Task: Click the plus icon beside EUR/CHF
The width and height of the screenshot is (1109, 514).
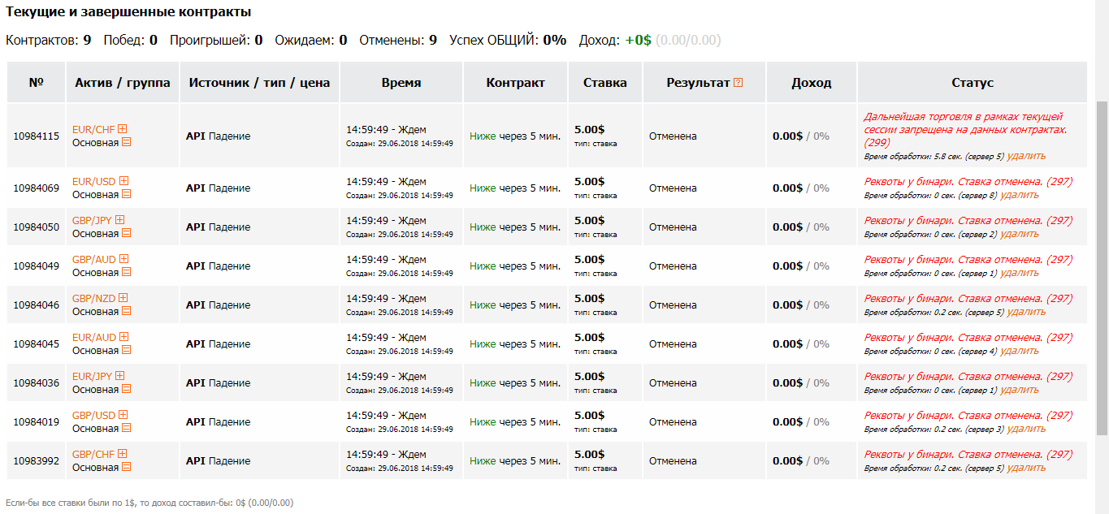Action: point(123,129)
